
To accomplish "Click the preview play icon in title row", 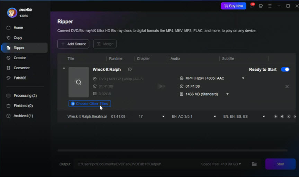I will click(x=275, y=116).
